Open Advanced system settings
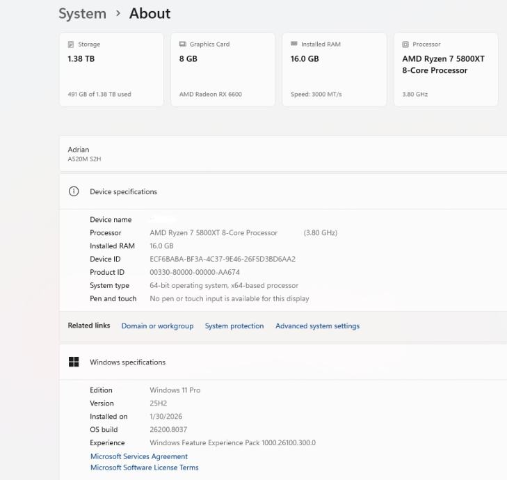 pyautogui.click(x=317, y=326)
